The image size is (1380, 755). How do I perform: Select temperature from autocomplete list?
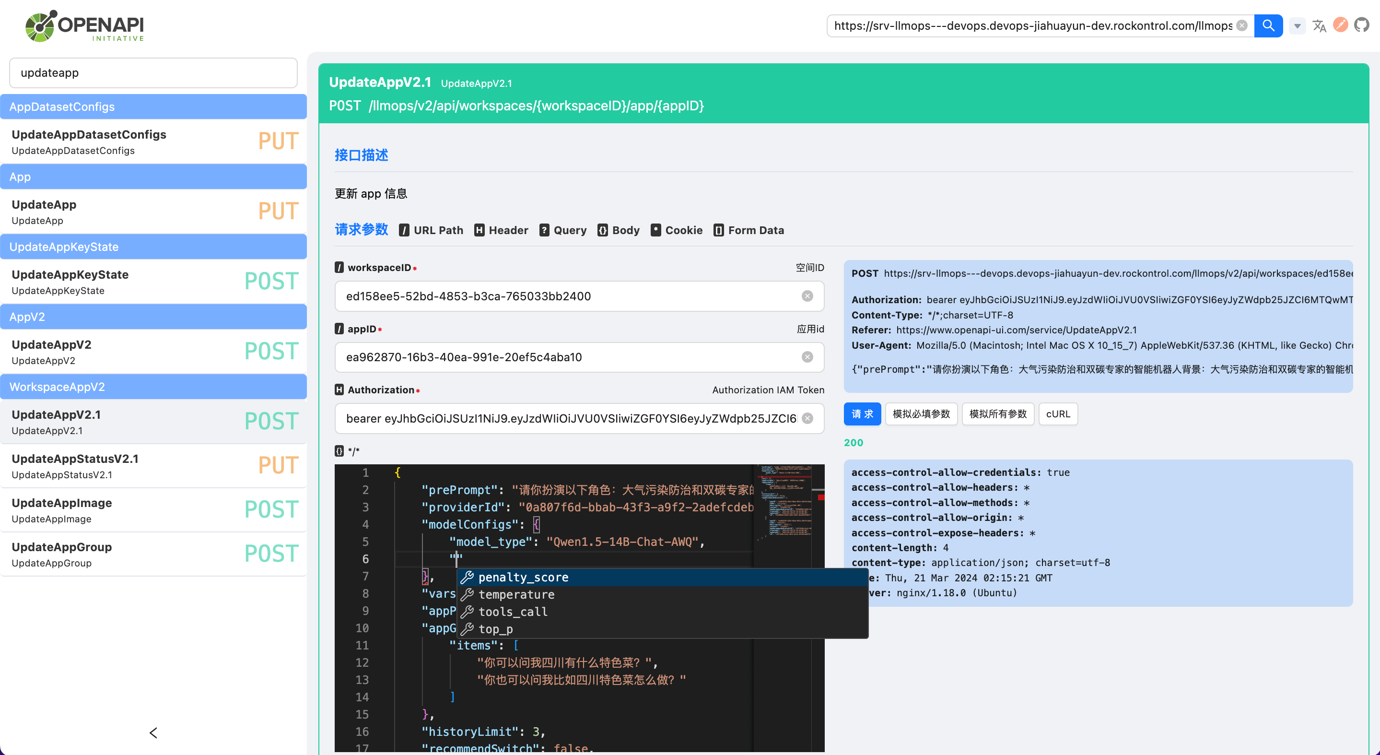pyautogui.click(x=516, y=594)
